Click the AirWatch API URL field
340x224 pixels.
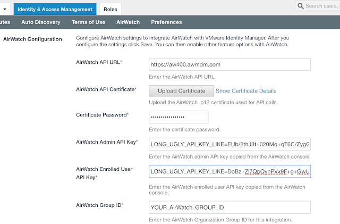coord(229,64)
